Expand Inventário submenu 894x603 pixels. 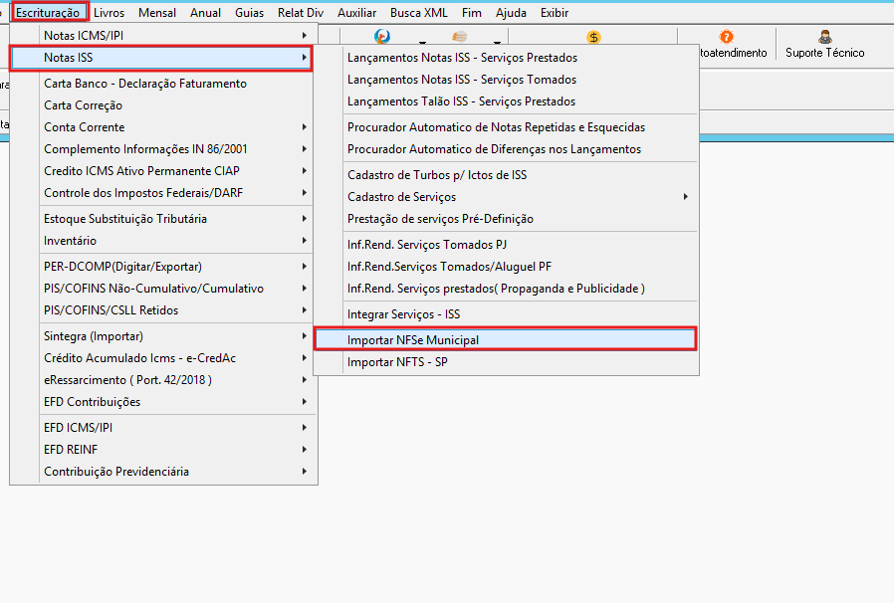[161, 241]
